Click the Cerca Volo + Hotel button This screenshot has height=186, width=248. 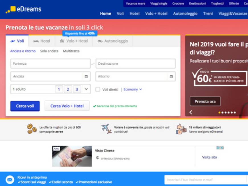67,106
